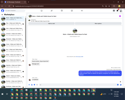This screenshot has height=100, width=125.
Task: Open Microsoft Edge from the taskbar
Action: tap(12, 90)
